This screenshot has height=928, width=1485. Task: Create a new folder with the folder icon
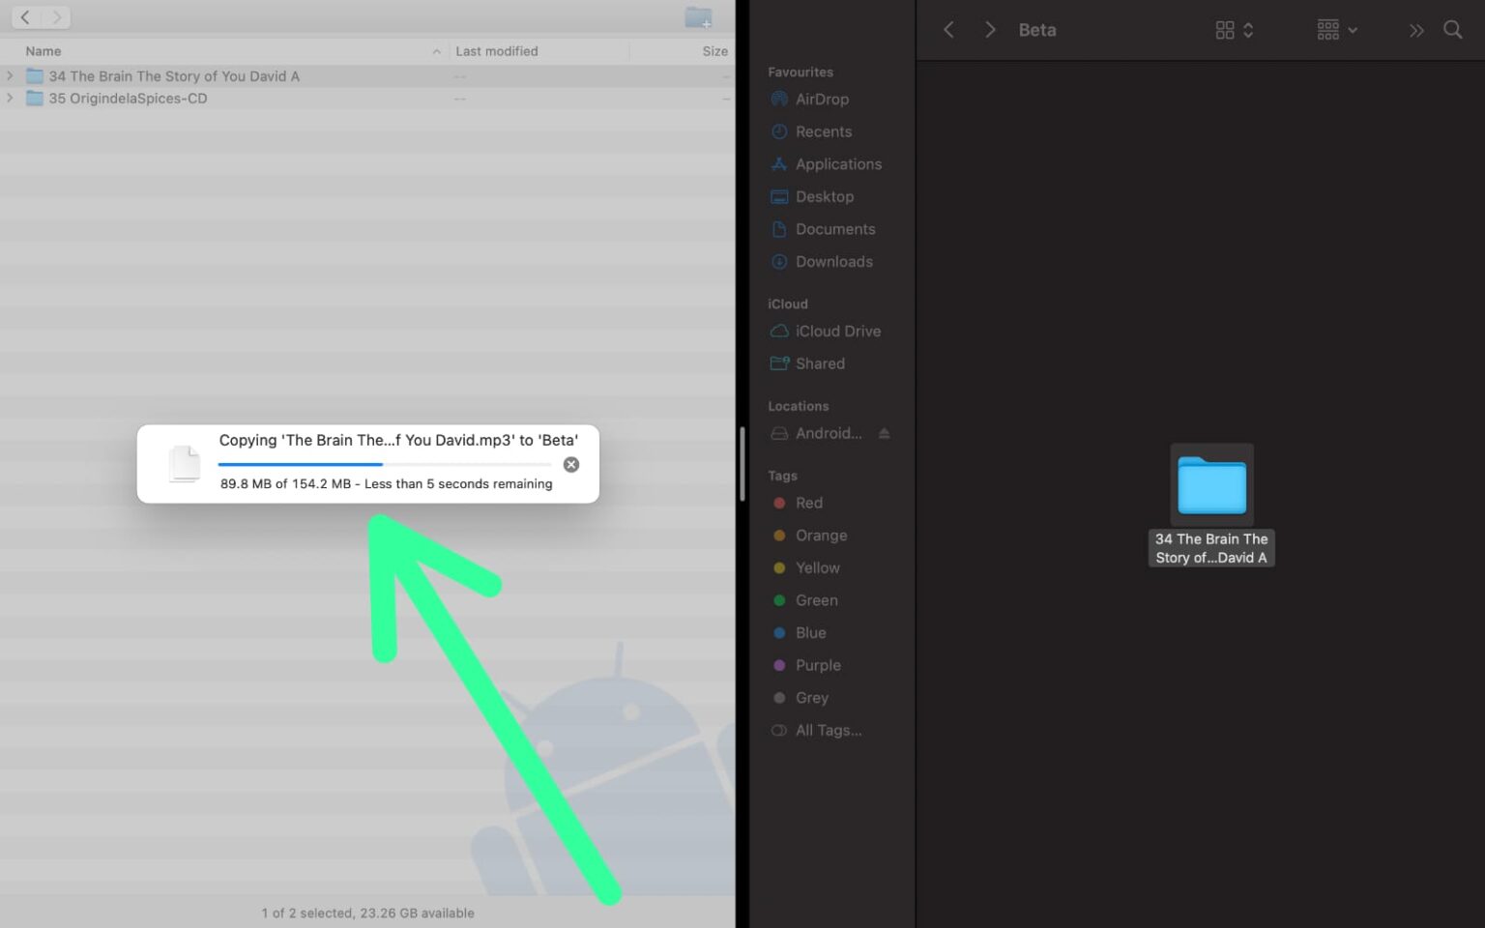(698, 16)
